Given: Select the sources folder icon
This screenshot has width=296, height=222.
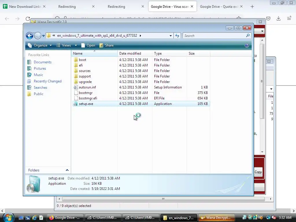Looking at the screenshot, I should click(x=76, y=71).
